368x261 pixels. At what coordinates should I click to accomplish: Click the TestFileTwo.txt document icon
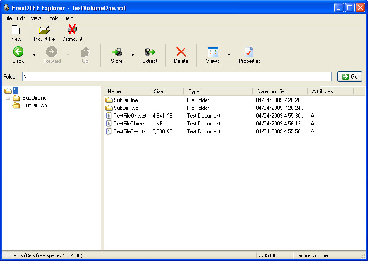[x=109, y=131]
